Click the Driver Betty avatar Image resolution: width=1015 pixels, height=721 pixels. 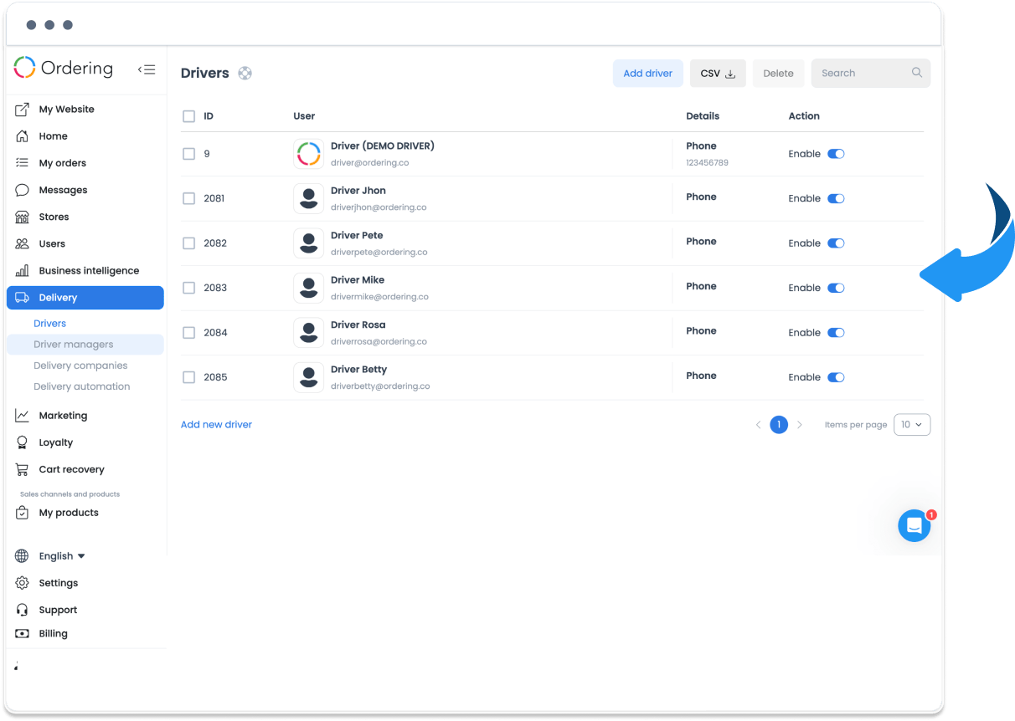coord(309,377)
